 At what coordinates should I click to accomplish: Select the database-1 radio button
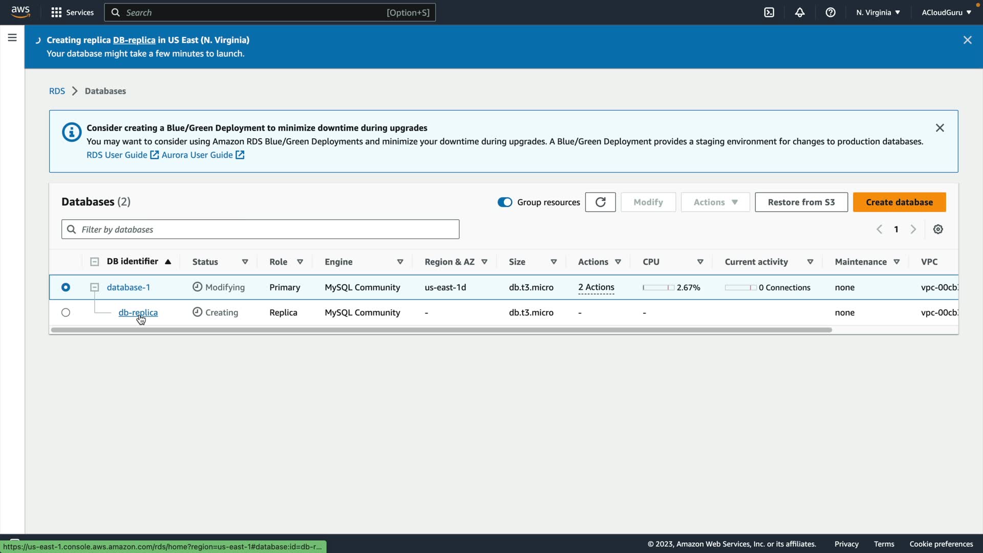(x=66, y=287)
